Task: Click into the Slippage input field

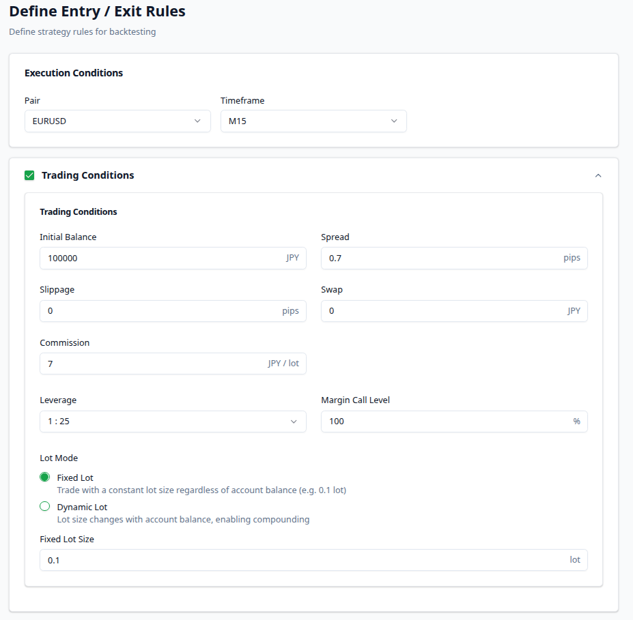Action: coord(160,311)
